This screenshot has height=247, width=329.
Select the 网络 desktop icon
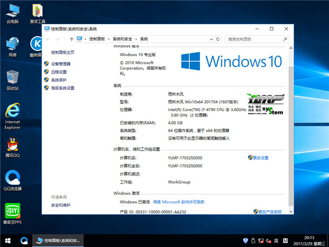(12, 47)
